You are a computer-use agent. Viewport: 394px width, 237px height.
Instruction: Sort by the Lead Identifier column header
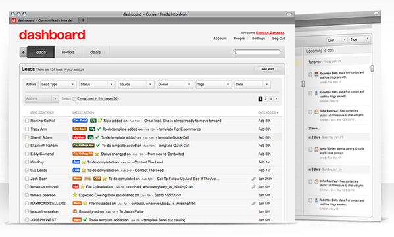click(x=42, y=112)
